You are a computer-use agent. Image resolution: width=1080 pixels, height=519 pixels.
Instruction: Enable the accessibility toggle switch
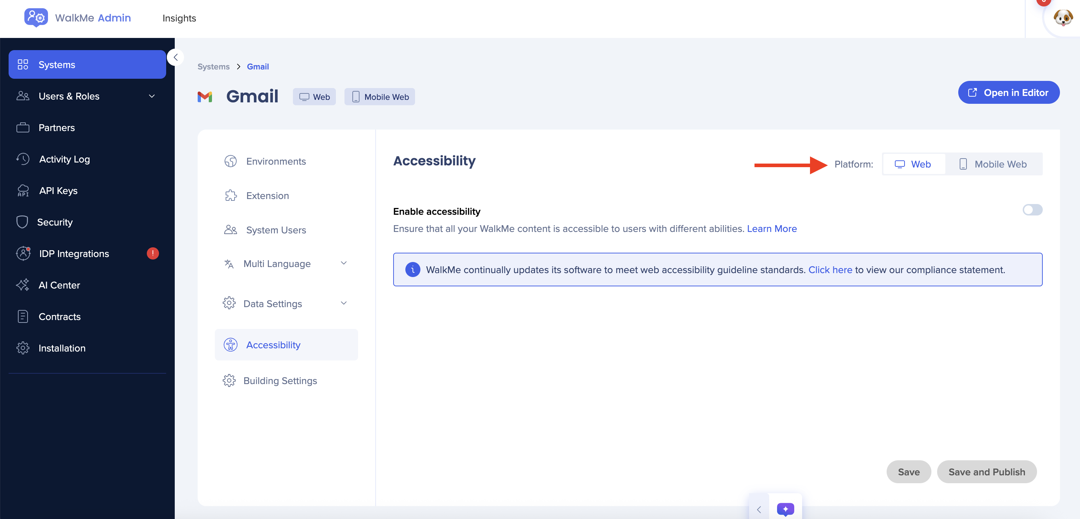pyautogui.click(x=1032, y=210)
